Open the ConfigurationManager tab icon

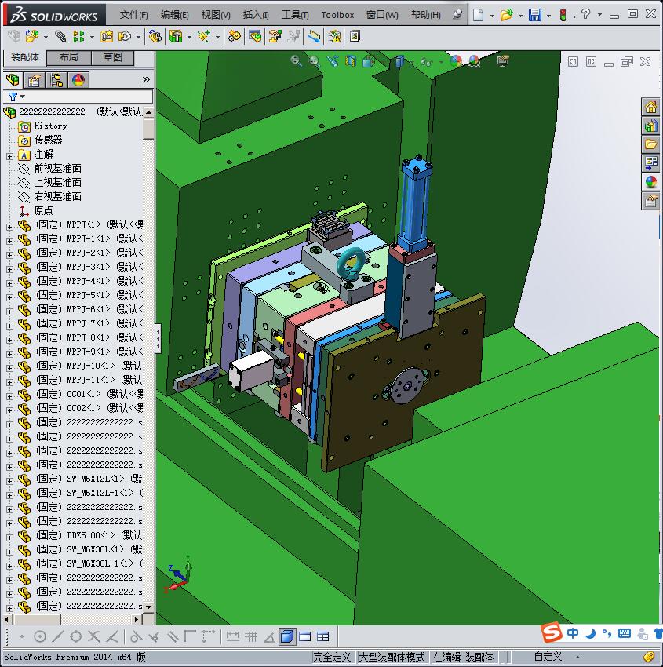tap(56, 79)
